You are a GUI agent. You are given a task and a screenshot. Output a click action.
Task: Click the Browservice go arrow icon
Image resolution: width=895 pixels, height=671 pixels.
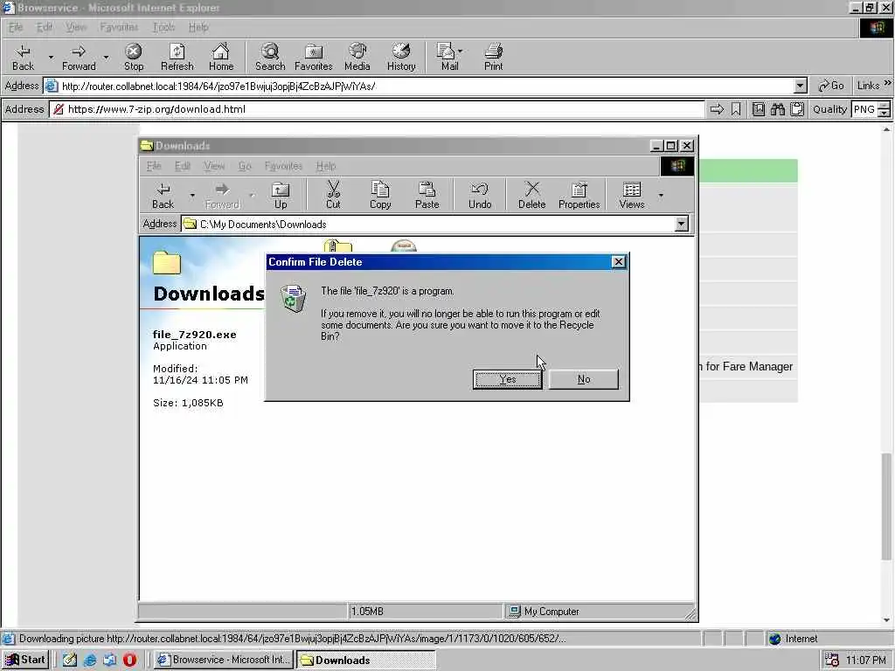[x=717, y=109]
